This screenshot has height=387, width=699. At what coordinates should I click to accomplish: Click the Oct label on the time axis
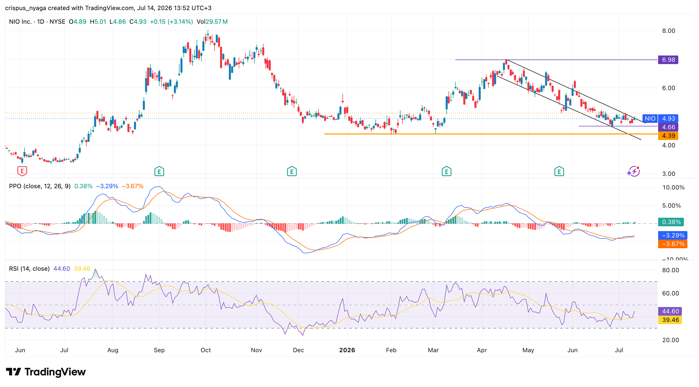205,350
